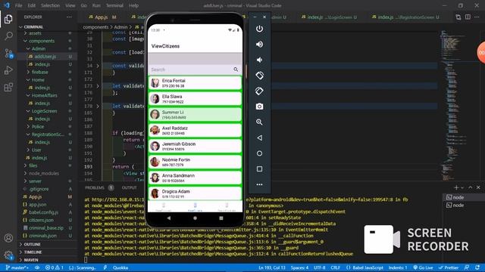Expand the firebase folder
Screen dimensions: 485x272
(x=28, y=73)
